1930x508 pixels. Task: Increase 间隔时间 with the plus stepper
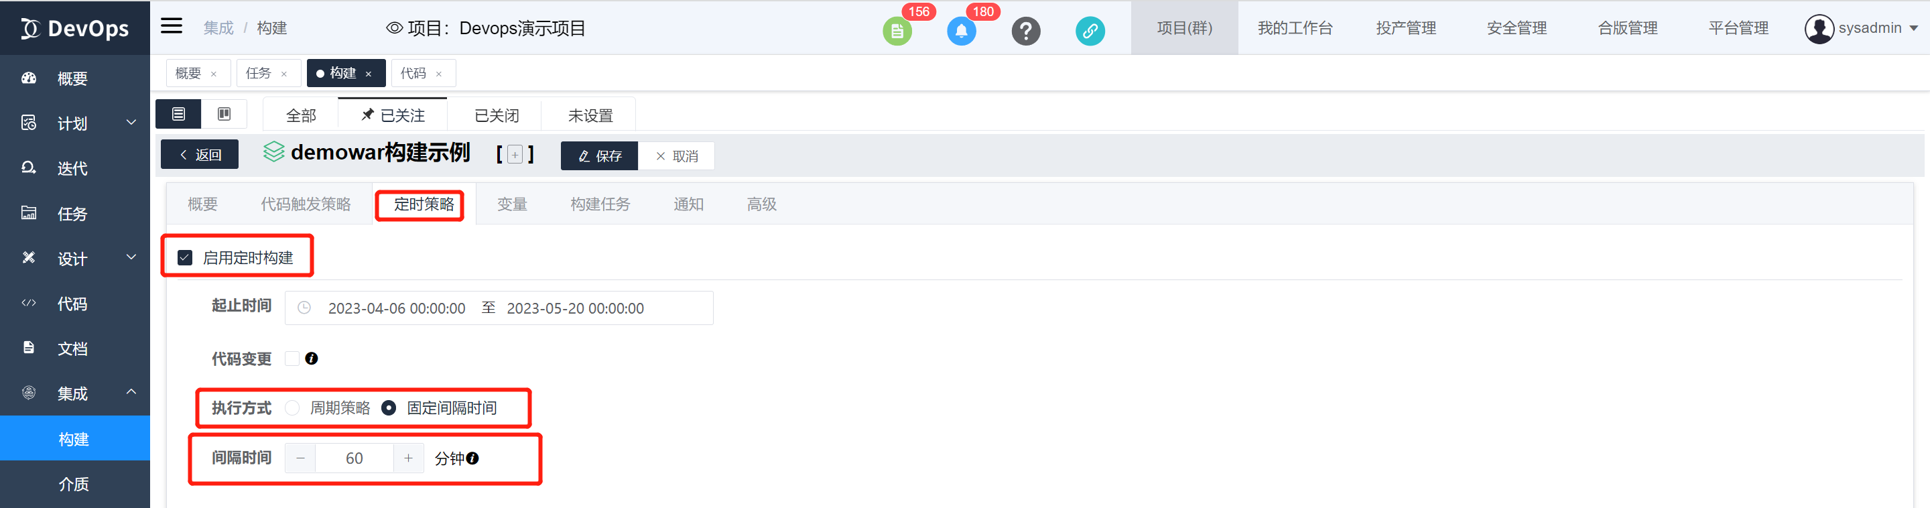pyautogui.click(x=408, y=458)
